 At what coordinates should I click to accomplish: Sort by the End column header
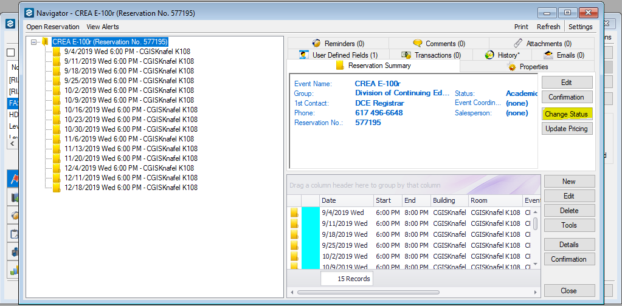click(x=416, y=201)
